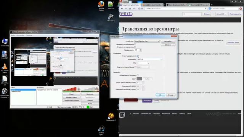Image resolution: width=244 pixels, height=137 pixels.
Task: Select the first scene in the OBS scenes list
Action: coord(23,90)
